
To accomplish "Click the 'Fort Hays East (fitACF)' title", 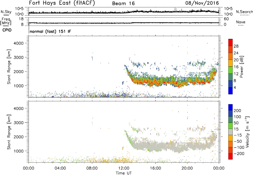I will pyautogui.click(x=62, y=3).
